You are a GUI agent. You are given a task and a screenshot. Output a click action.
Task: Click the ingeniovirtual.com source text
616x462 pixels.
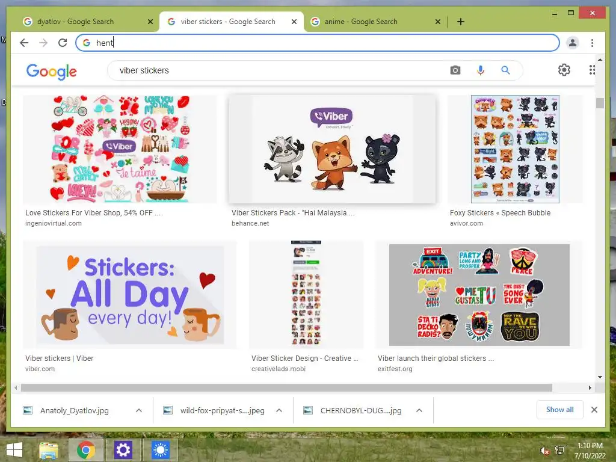tap(54, 224)
